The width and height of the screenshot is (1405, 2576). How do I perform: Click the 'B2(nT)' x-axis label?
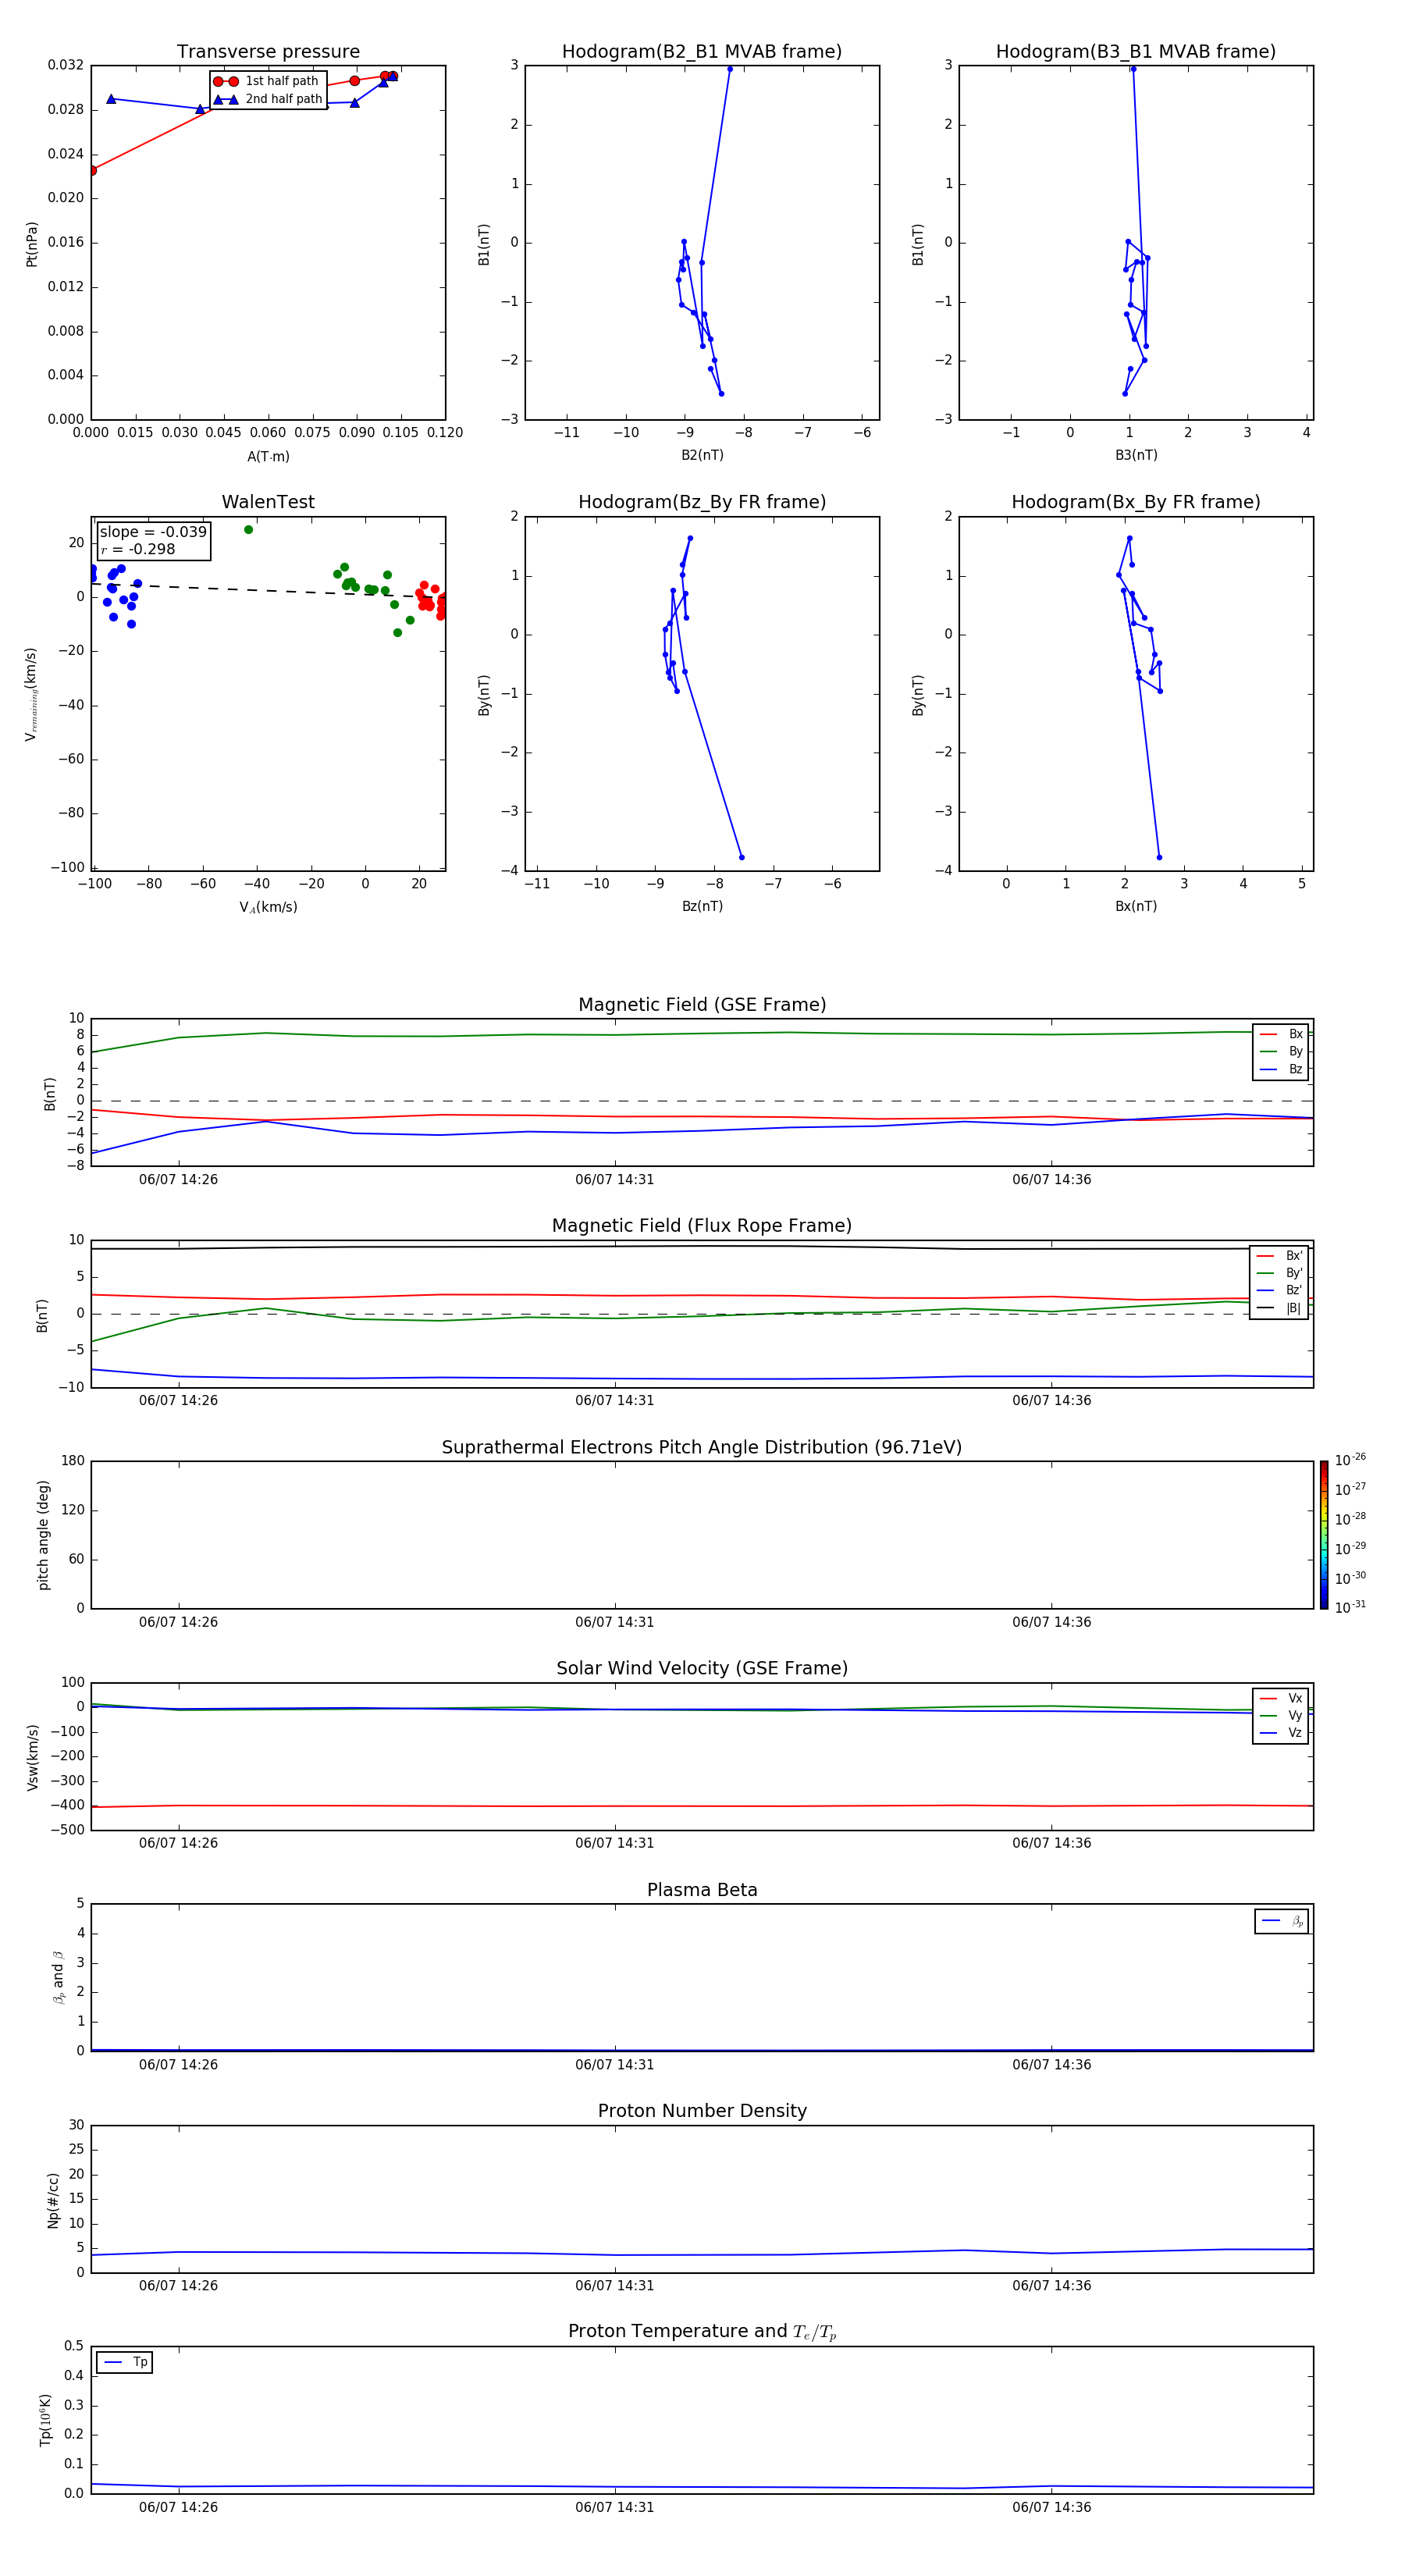coord(702,455)
